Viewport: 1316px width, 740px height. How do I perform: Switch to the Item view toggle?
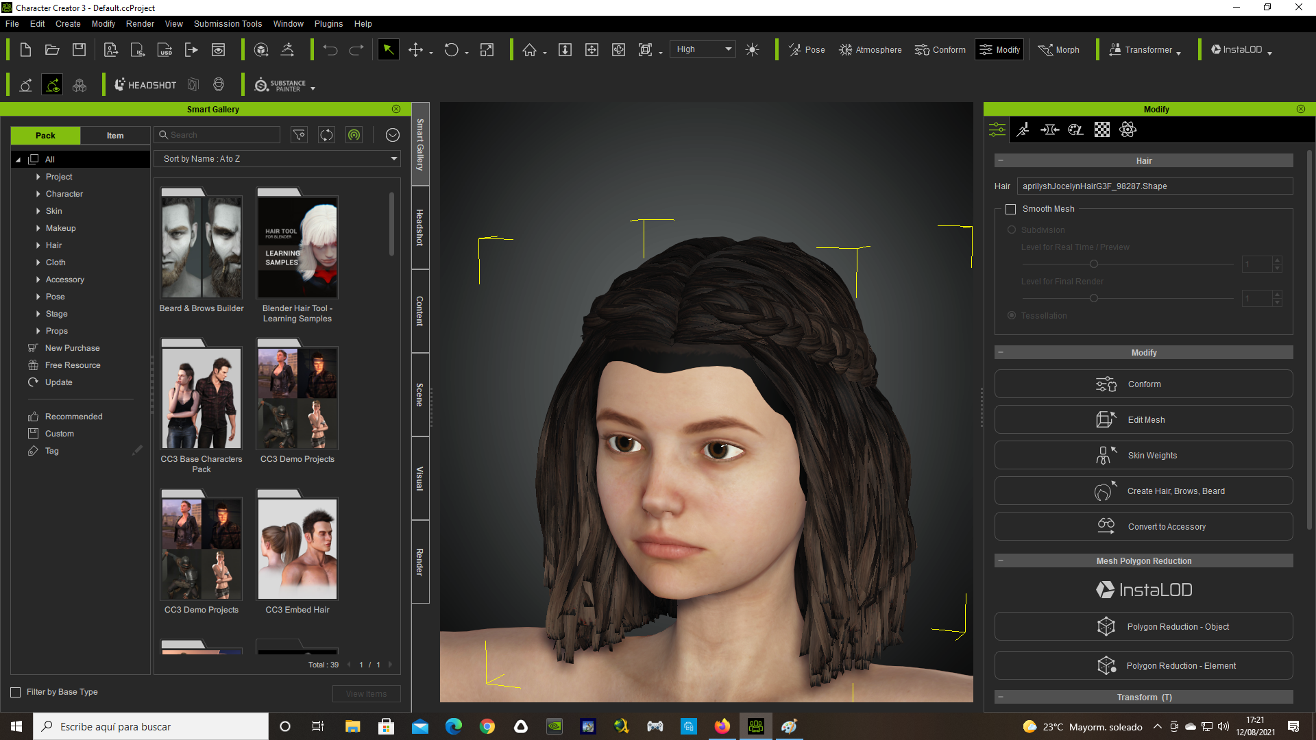(115, 135)
